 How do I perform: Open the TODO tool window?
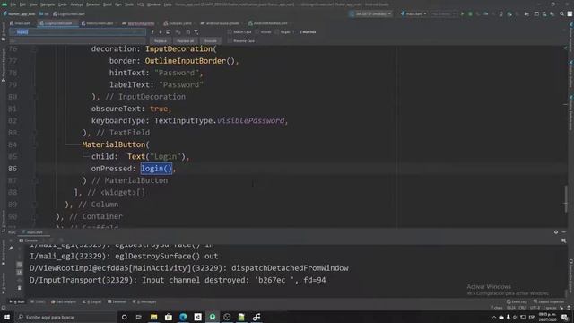click(x=38, y=301)
